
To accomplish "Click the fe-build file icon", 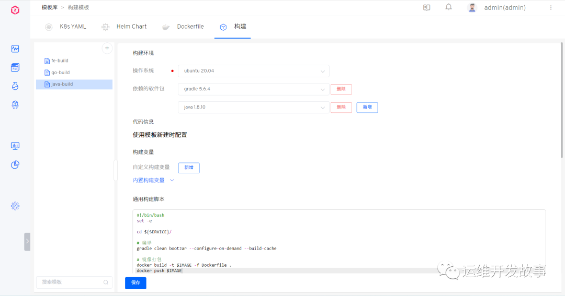I will tap(47, 61).
